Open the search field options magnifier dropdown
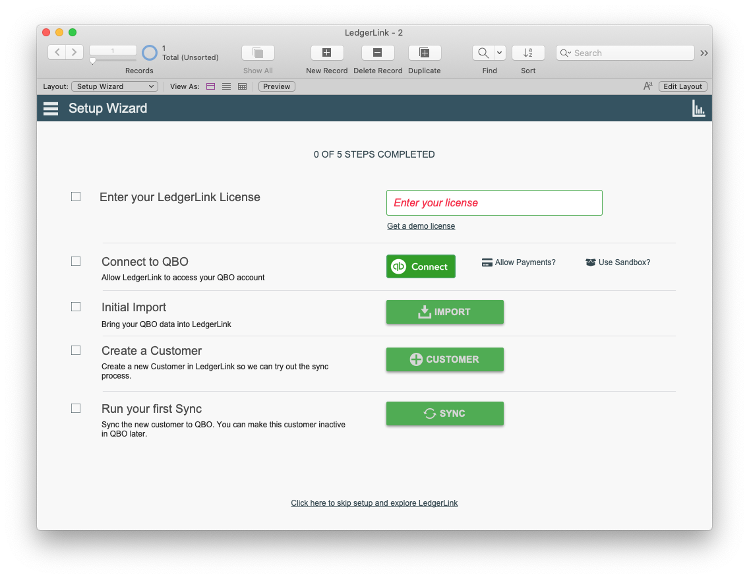The height and width of the screenshot is (579, 749). (566, 53)
